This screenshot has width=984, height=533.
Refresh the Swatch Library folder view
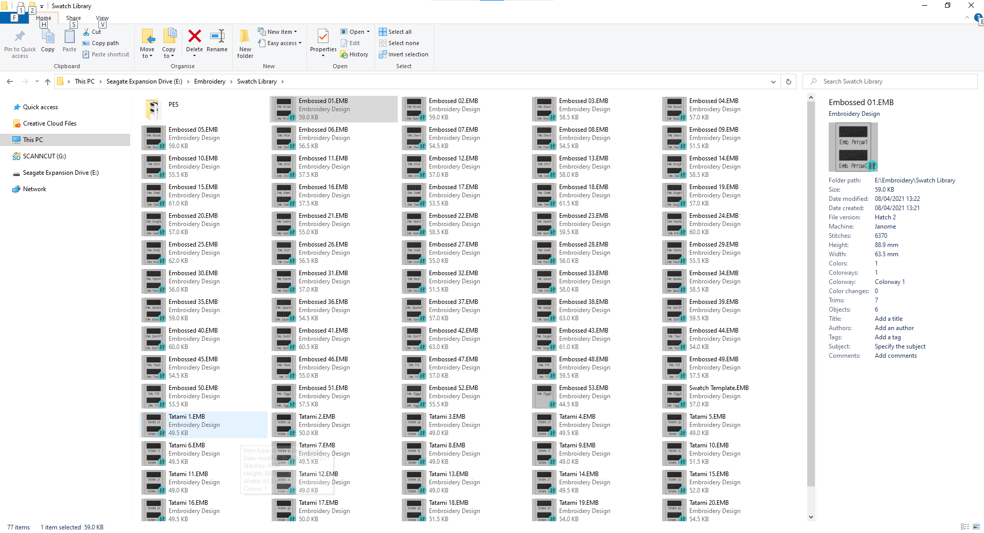pos(788,81)
